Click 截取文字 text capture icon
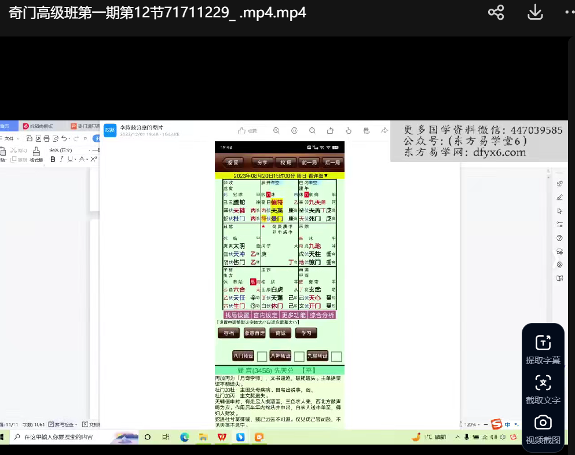575x455 pixels. coord(543,390)
